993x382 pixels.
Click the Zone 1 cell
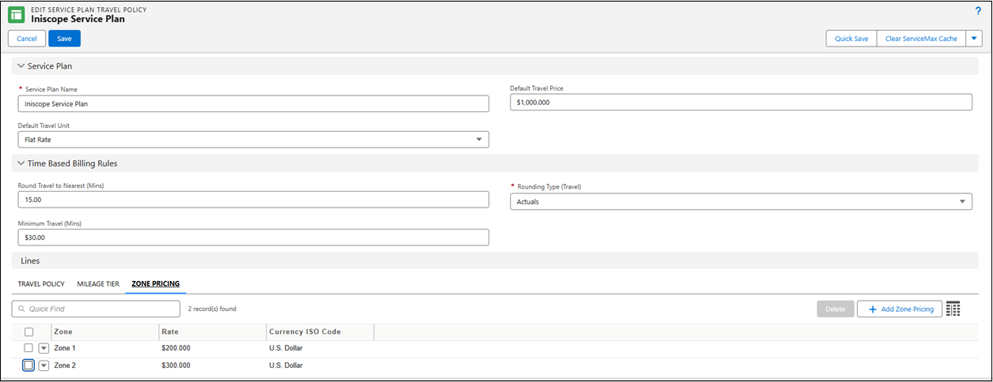point(65,348)
